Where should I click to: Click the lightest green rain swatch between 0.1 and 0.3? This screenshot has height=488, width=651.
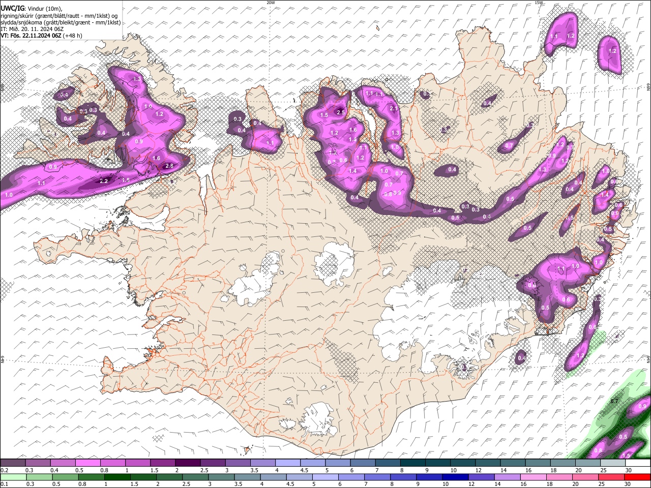coord(13,477)
